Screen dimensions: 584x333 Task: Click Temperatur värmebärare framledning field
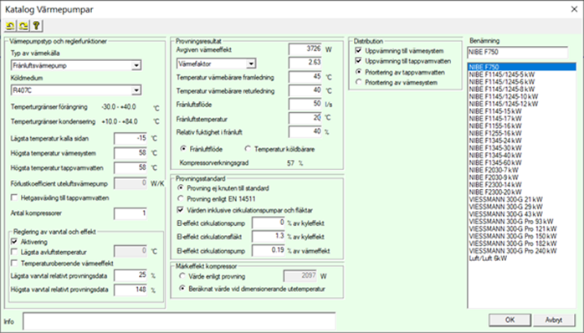(305, 77)
